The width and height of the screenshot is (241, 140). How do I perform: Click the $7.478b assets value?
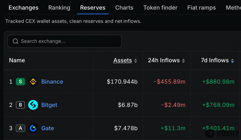click(x=126, y=128)
